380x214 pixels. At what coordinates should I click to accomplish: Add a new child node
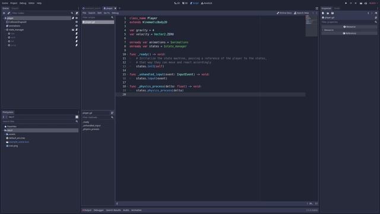[4, 13]
